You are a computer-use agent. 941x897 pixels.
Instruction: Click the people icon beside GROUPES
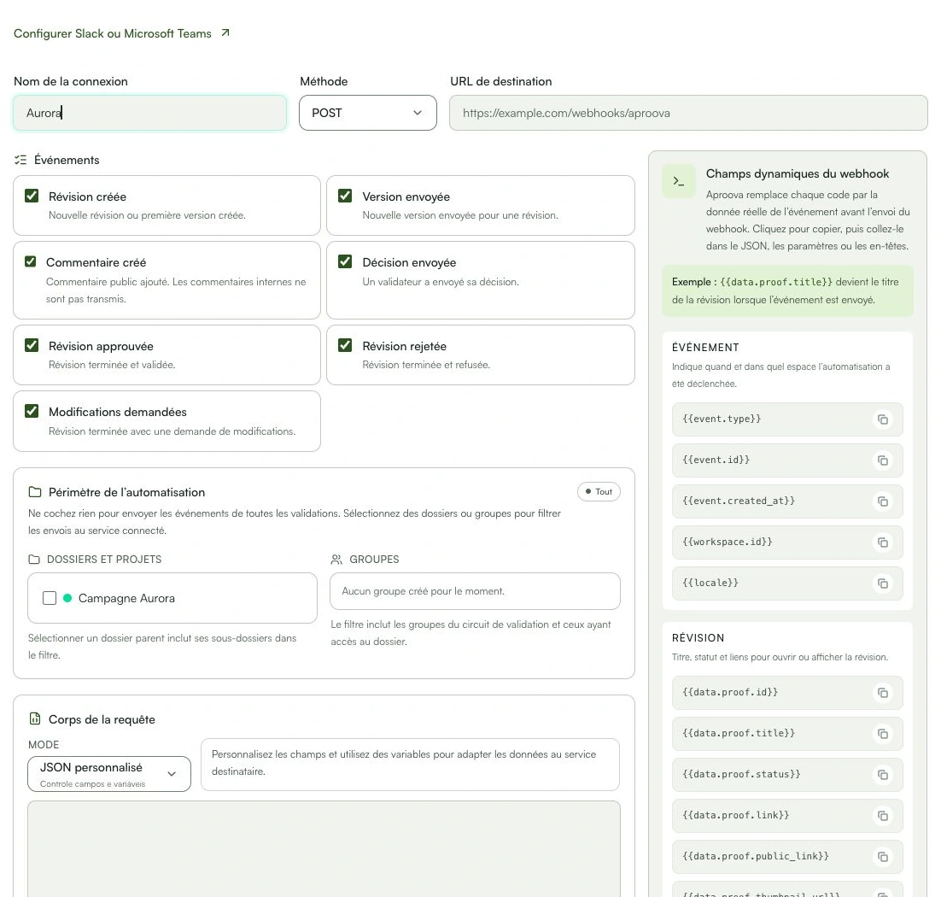tap(336, 560)
